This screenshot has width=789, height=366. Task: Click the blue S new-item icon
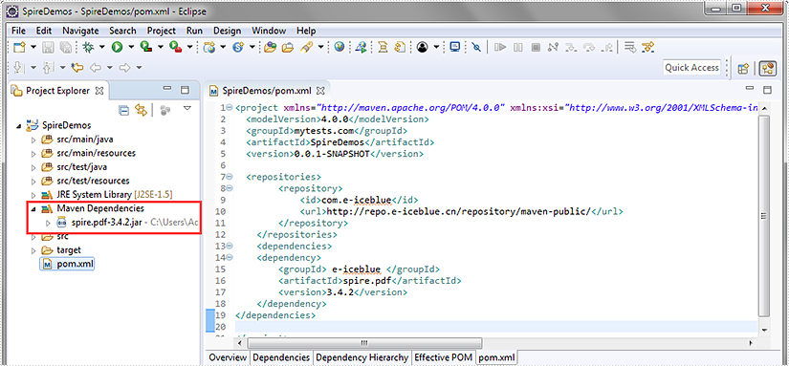238,47
